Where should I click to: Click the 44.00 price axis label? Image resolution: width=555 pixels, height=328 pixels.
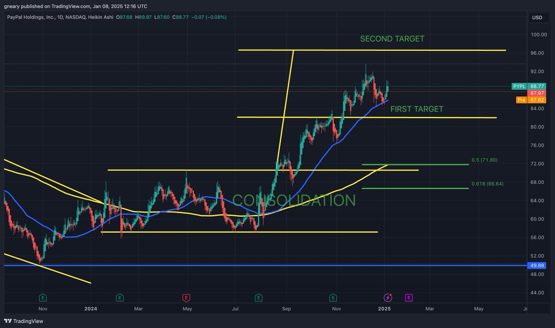tap(538, 292)
